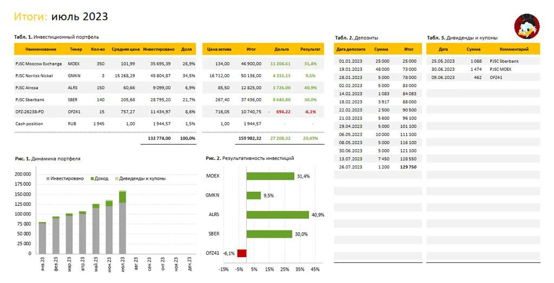Select the red OFZ41 negative bar

[x=242, y=253]
